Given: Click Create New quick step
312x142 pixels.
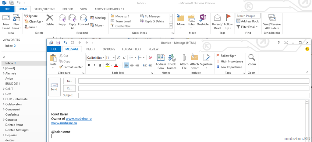Looking at the screenshot, I should pos(120,26).
